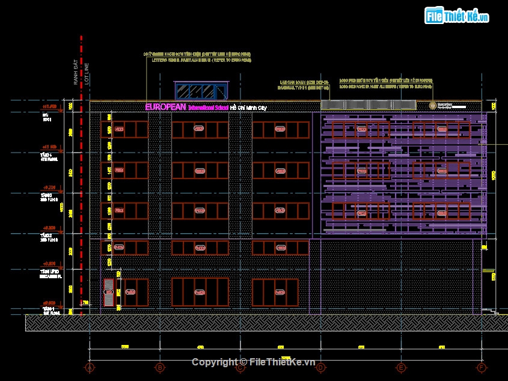Select grid axis bubble F

tap(482, 368)
